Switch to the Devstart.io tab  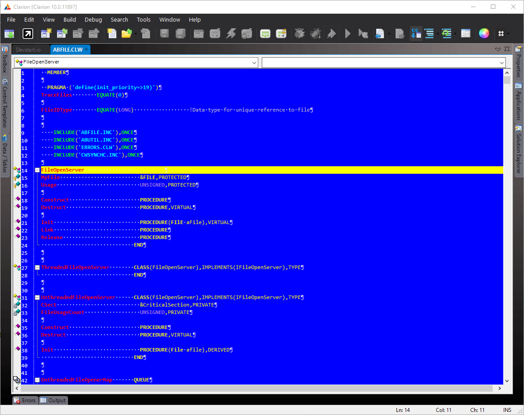coord(28,49)
